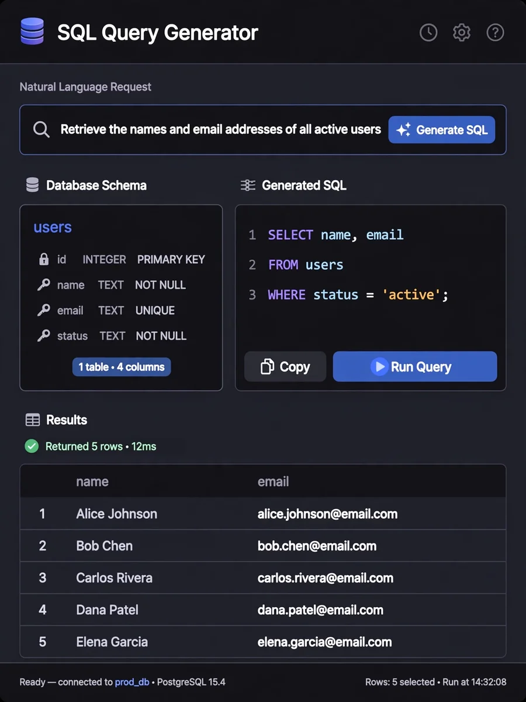
Task: Click the green success checkmark icon
Action: (x=32, y=446)
